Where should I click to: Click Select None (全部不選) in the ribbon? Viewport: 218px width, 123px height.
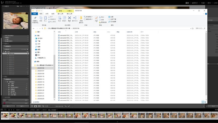click(x=112, y=19)
